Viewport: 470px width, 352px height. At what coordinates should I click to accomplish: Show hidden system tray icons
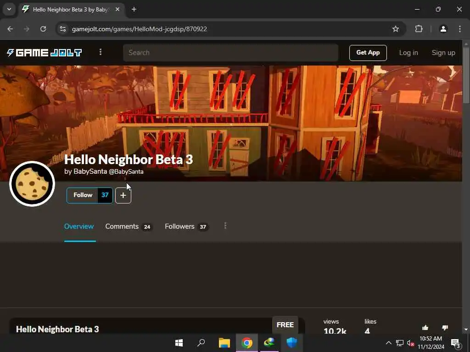point(388,343)
